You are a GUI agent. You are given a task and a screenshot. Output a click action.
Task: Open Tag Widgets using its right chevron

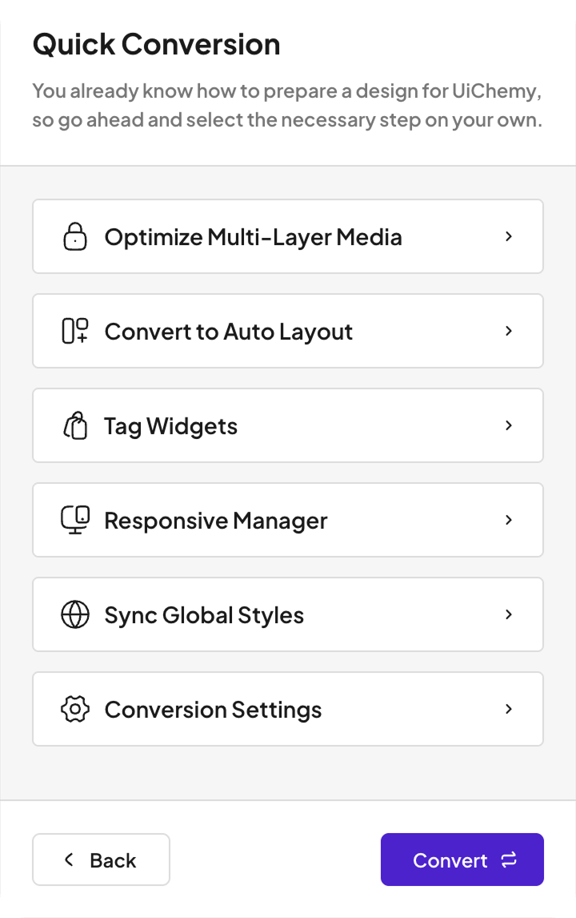[509, 425]
